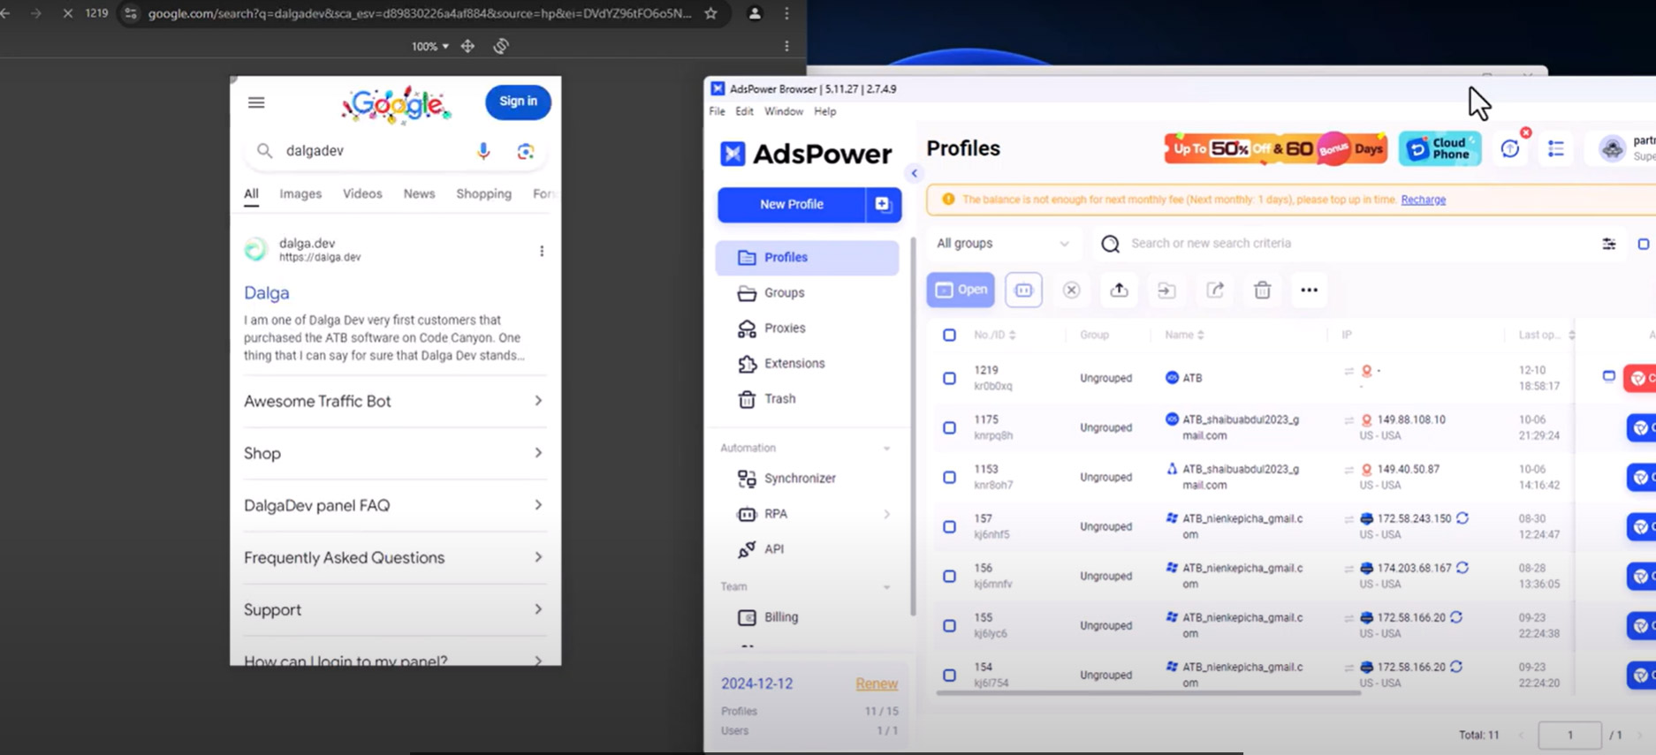Image resolution: width=1656 pixels, height=755 pixels.
Task: Select the checkbox for profile 157
Action: (949, 526)
